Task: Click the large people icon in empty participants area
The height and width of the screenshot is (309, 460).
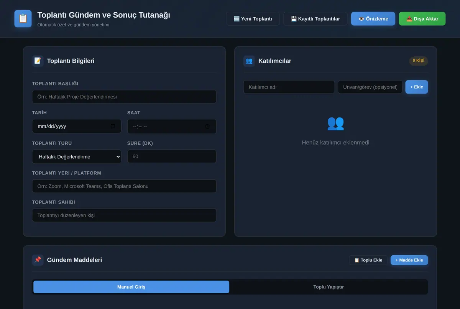Action: 335,123
